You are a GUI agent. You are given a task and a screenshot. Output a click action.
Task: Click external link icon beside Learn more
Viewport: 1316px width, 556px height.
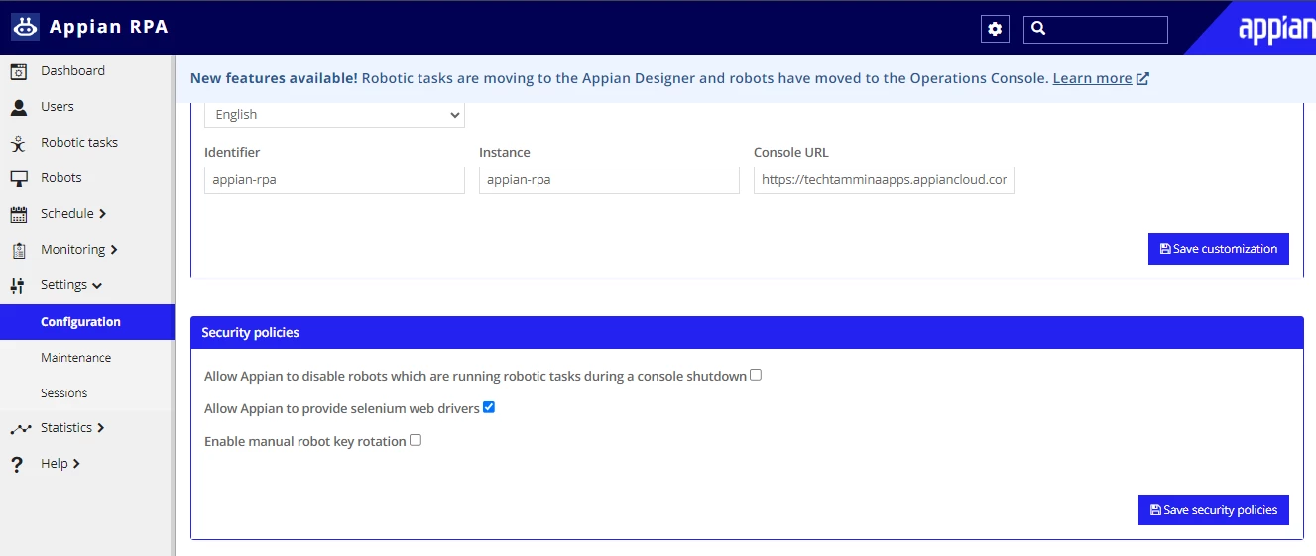click(x=1142, y=79)
